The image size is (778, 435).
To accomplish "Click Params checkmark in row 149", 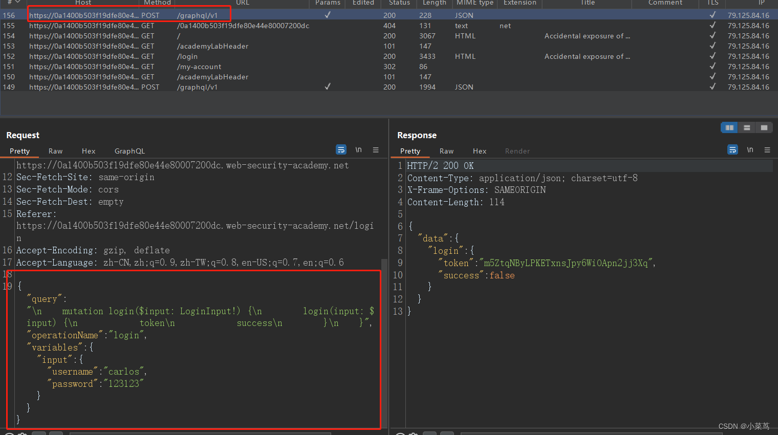I will click(x=328, y=86).
